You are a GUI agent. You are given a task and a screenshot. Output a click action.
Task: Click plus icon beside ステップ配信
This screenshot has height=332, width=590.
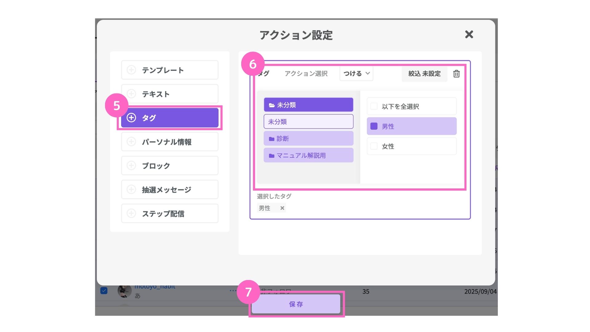[x=131, y=213]
